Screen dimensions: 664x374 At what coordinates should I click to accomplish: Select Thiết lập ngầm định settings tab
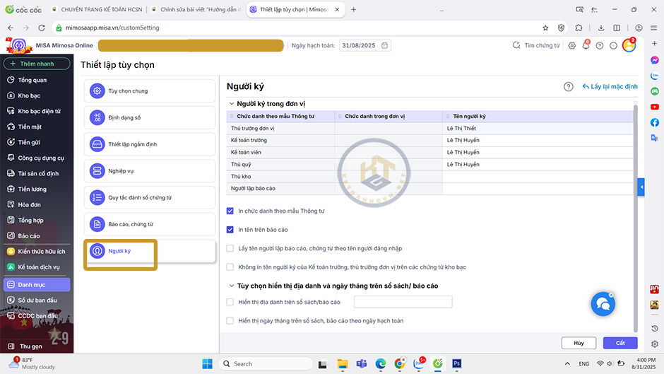(x=149, y=144)
